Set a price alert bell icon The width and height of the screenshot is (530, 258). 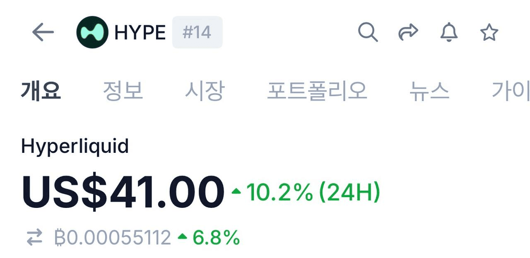tap(448, 32)
